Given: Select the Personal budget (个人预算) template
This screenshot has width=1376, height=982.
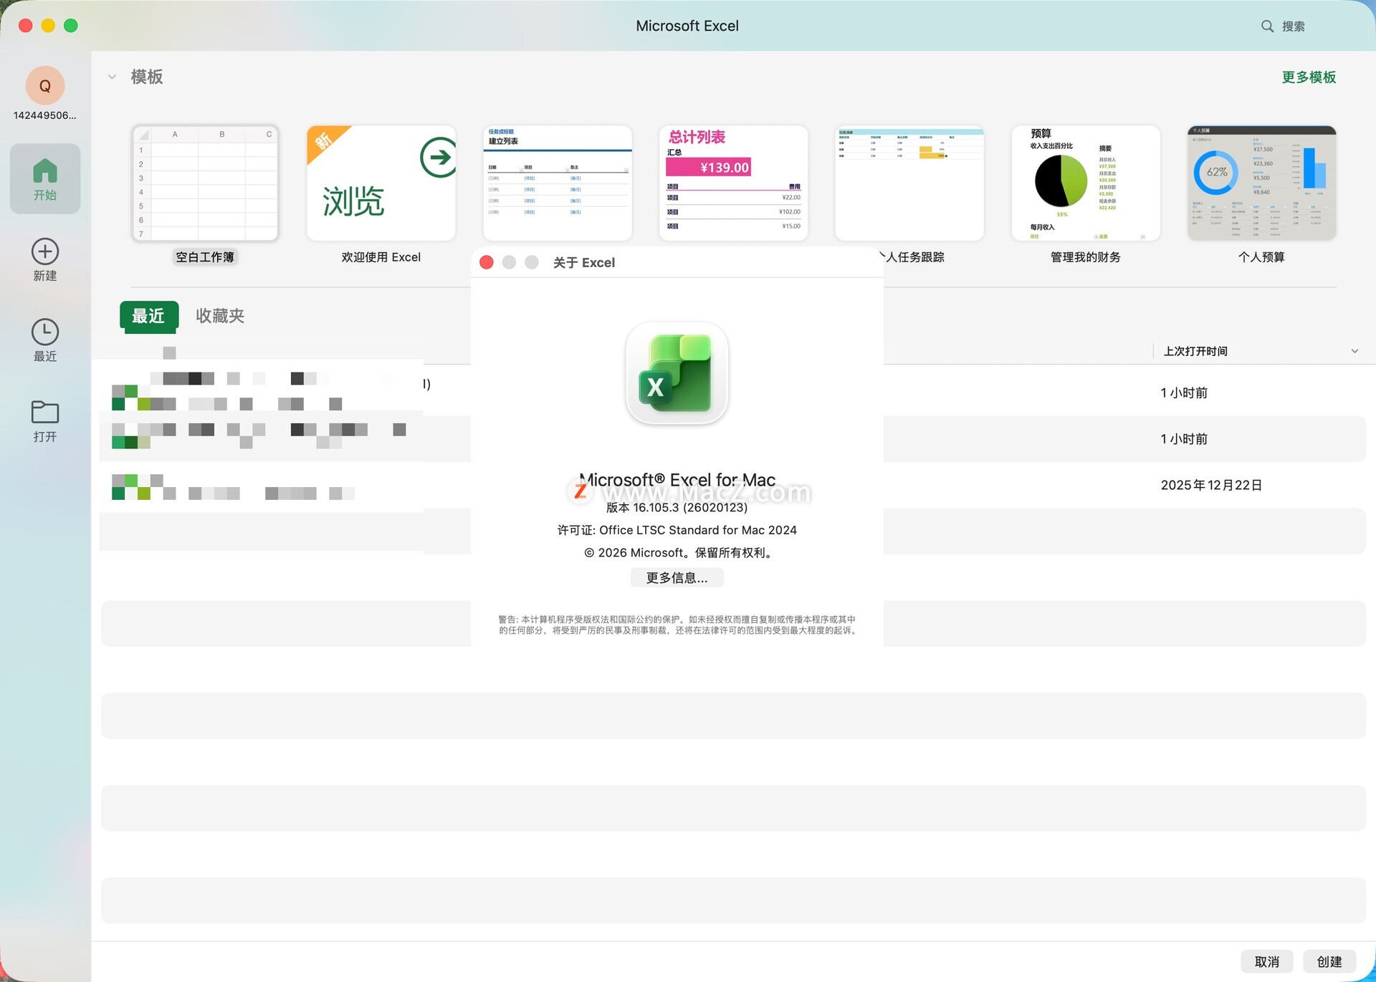Looking at the screenshot, I should (x=1261, y=184).
